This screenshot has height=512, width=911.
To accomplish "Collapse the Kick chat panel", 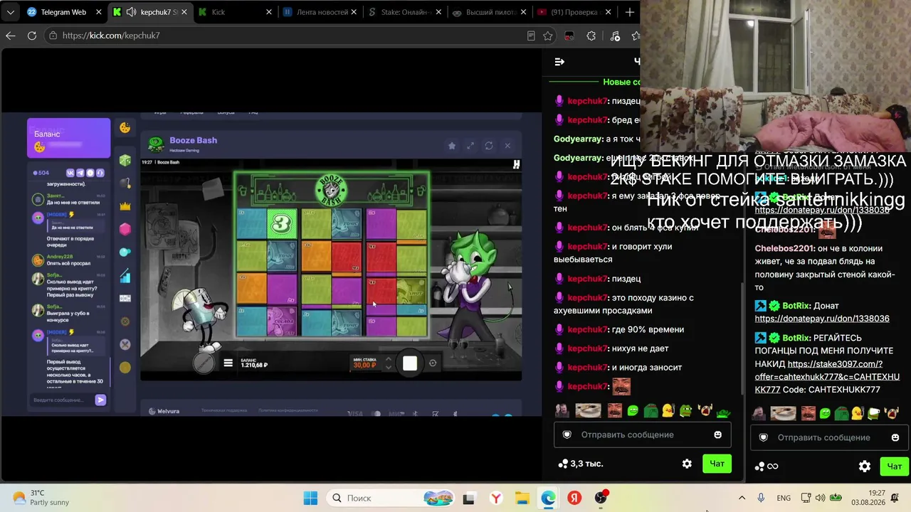I will click(559, 62).
